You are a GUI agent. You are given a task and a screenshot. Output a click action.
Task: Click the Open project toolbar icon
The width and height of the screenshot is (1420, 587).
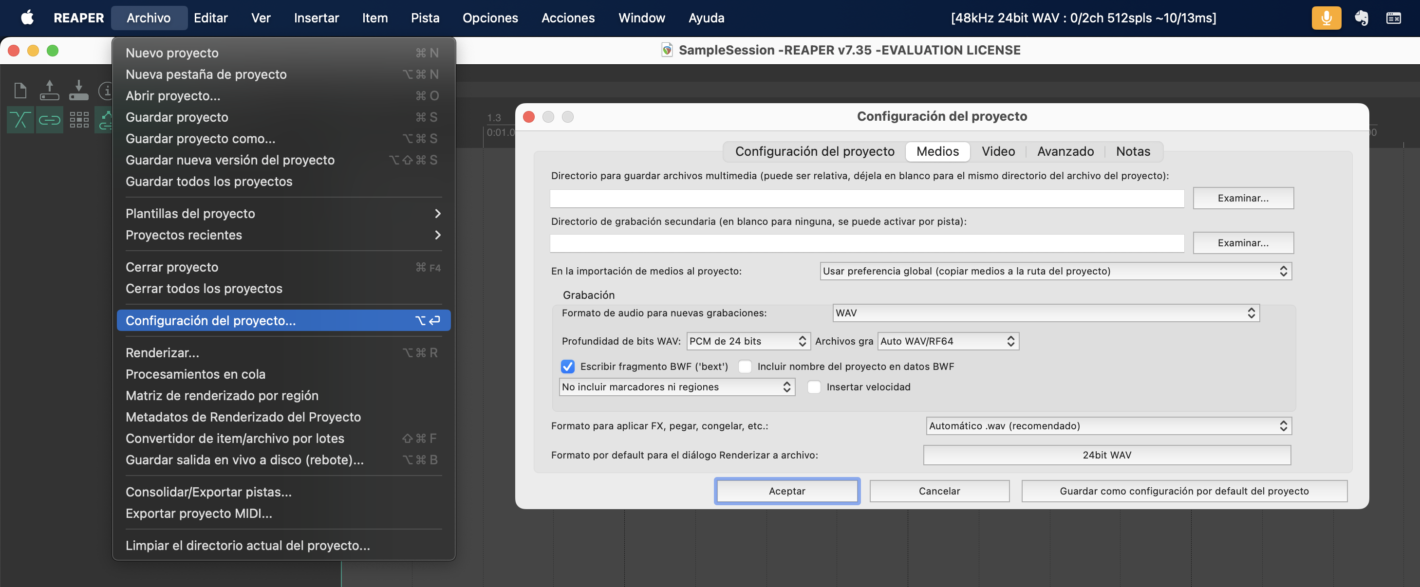(49, 90)
